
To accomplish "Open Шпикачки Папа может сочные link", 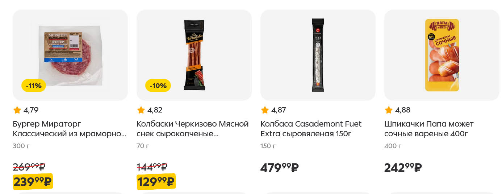I will coord(429,129).
